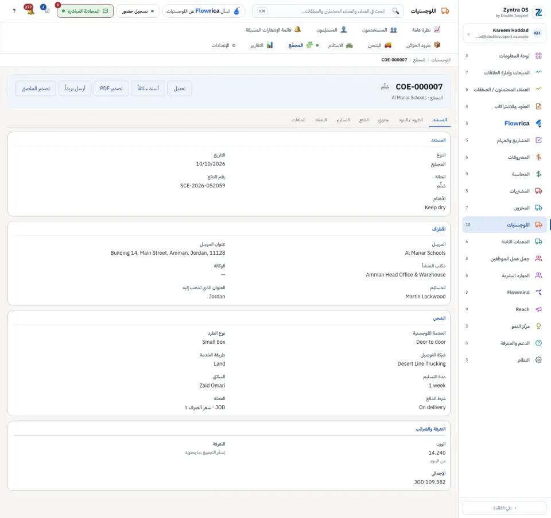Open الموارد البشرية people icon
Viewport: 551px width, 518px height.
[538, 275]
